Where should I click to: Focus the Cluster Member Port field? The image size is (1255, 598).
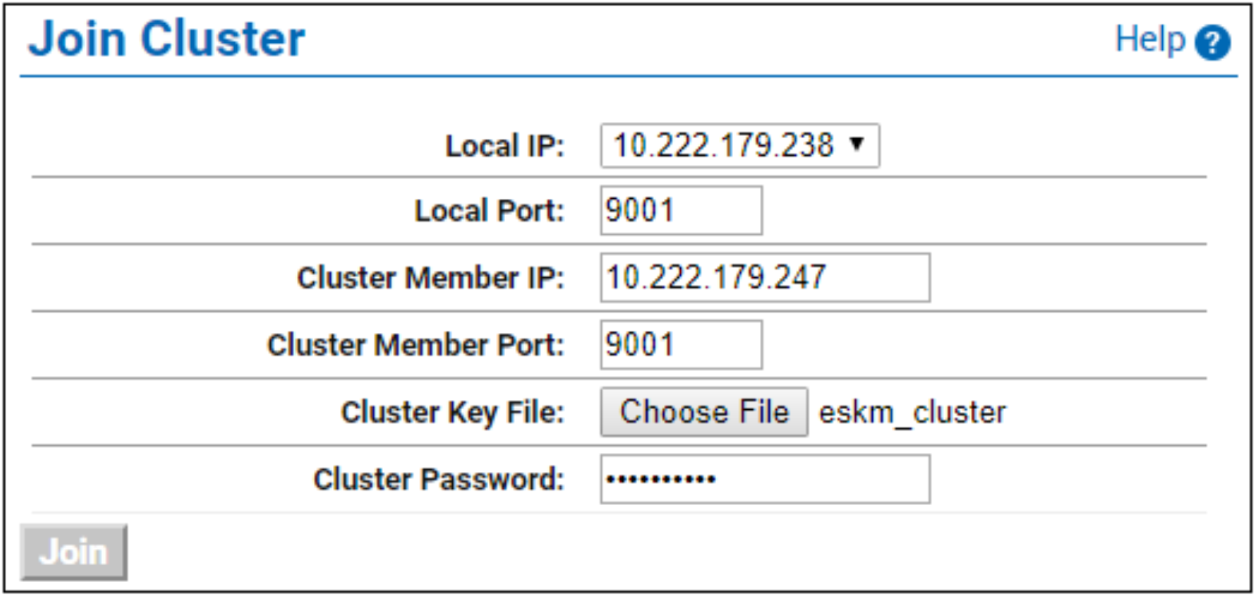pos(682,345)
